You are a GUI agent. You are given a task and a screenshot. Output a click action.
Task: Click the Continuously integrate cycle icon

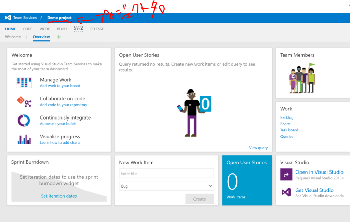point(24,121)
